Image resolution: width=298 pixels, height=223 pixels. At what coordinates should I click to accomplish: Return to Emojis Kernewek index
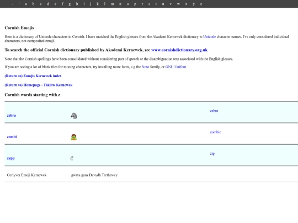[33, 76]
